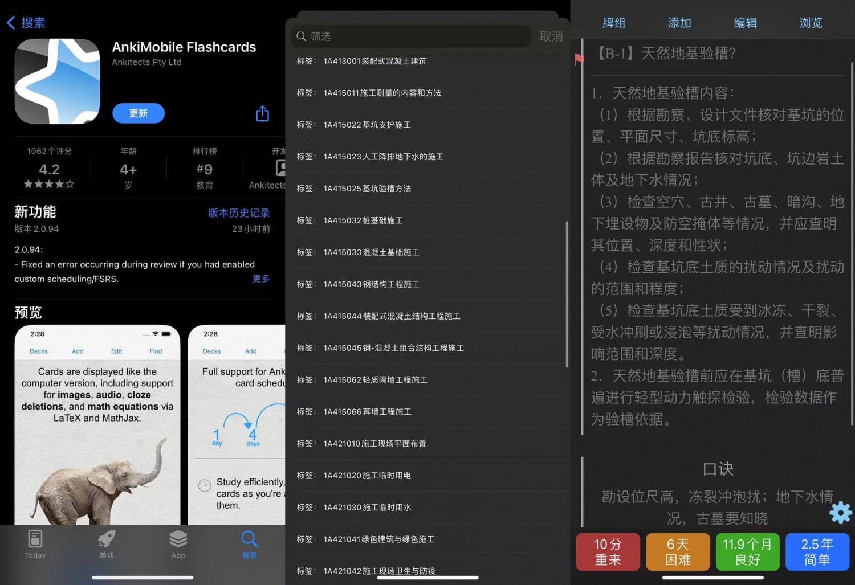The width and height of the screenshot is (855, 585).
Task: Open the blue gear tools icon
Action: (x=841, y=513)
